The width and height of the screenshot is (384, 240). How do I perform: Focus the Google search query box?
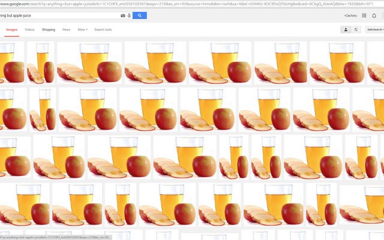coord(60,16)
